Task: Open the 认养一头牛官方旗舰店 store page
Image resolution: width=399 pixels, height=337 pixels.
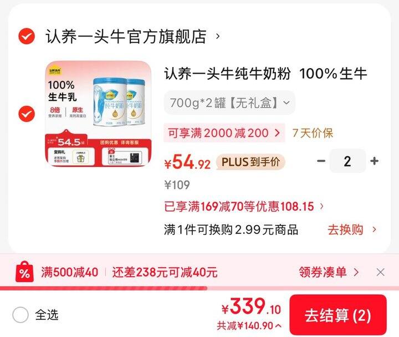Action: (126, 37)
